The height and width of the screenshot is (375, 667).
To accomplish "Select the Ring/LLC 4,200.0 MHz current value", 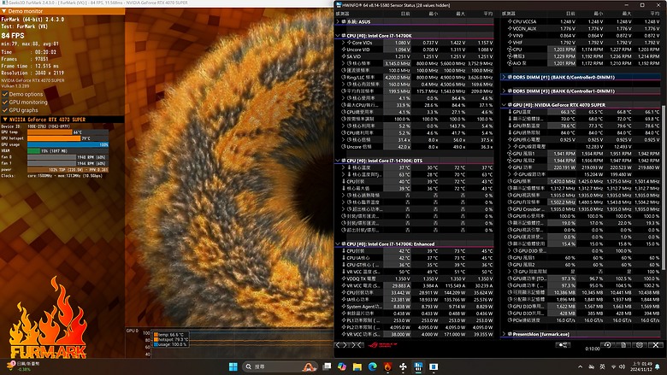I will tap(397, 77).
